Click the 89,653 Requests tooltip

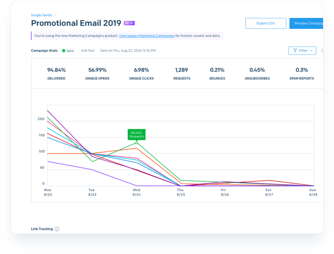pyautogui.click(x=137, y=134)
